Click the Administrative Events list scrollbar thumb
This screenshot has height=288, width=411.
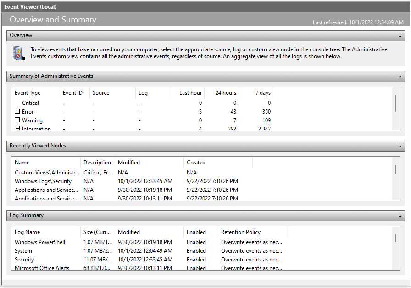pos(396,103)
